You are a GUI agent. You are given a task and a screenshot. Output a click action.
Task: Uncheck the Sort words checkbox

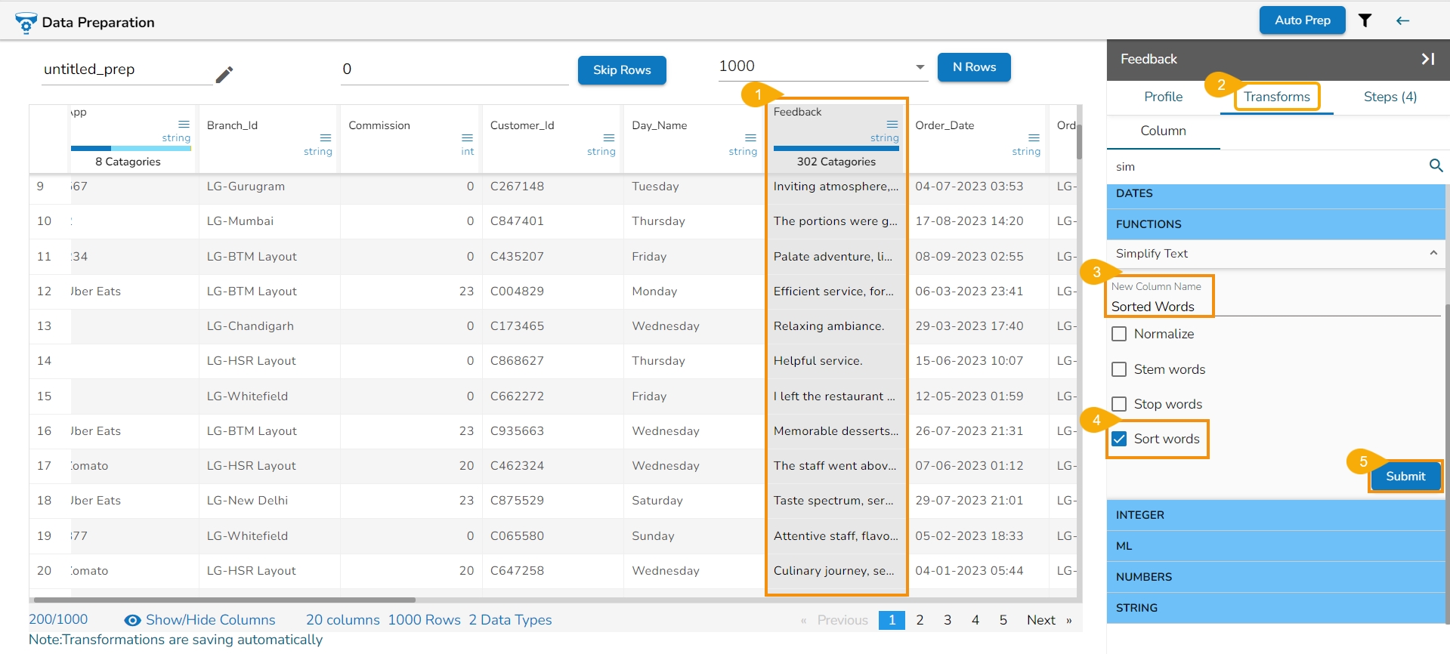[1120, 439]
